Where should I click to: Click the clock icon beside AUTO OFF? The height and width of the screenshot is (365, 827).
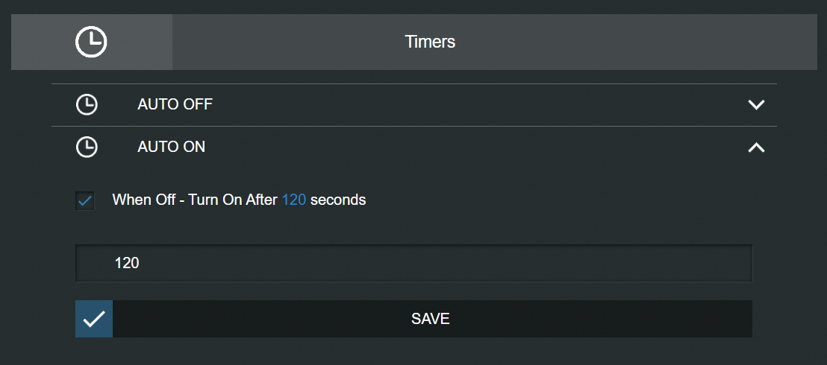pos(87,104)
